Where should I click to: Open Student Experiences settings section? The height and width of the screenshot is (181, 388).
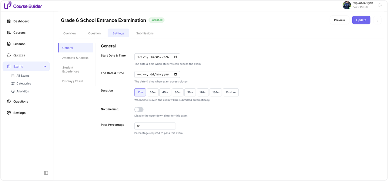click(x=76, y=70)
